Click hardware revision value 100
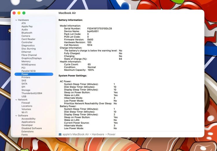217x151 pixels. pos(89,42)
